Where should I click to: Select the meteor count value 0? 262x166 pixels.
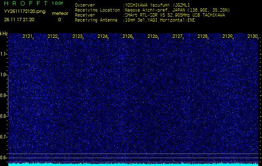click(x=59, y=20)
